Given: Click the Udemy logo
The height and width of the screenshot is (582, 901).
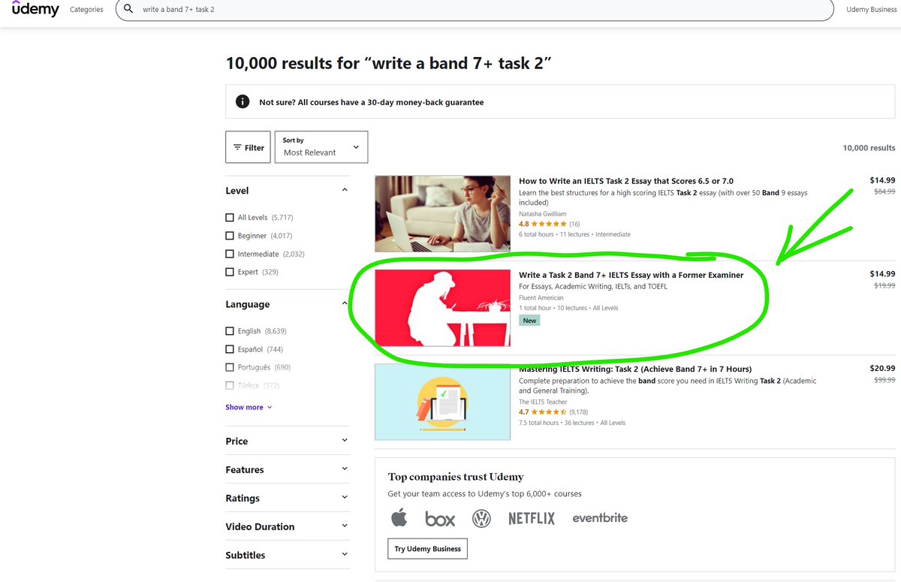Looking at the screenshot, I should 35,8.
